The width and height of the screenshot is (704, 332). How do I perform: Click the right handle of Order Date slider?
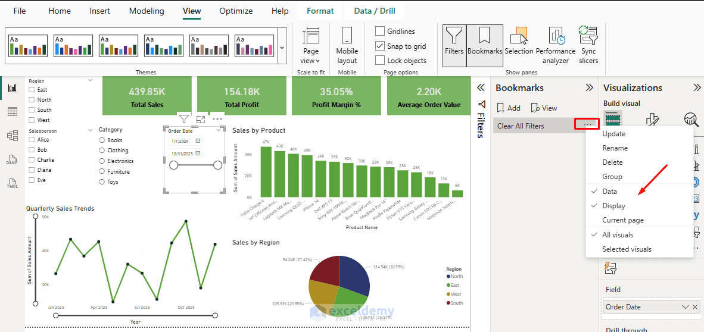pyautogui.click(x=217, y=165)
